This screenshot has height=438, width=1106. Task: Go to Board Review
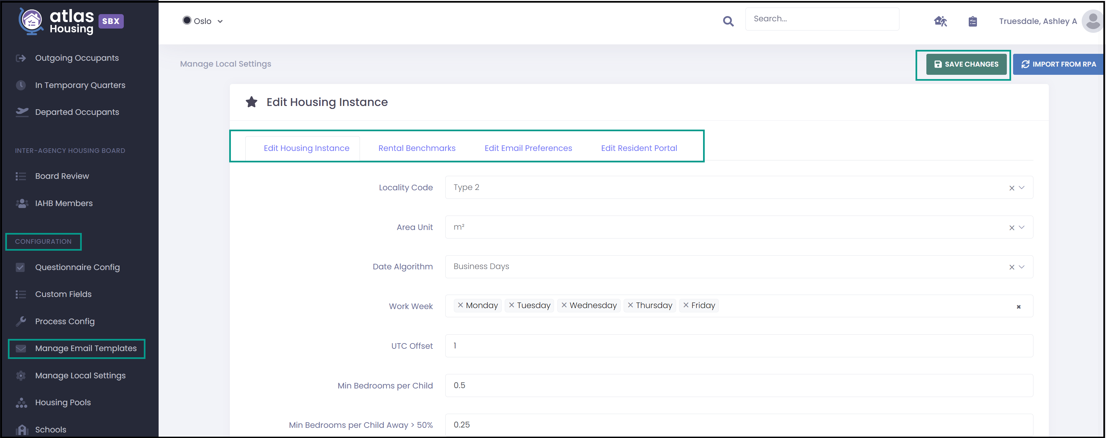click(x=62, y=176)
